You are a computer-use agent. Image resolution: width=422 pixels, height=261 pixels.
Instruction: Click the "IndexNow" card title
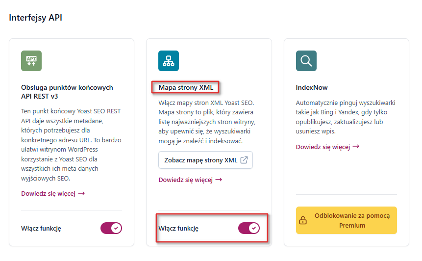coord(312,88)
